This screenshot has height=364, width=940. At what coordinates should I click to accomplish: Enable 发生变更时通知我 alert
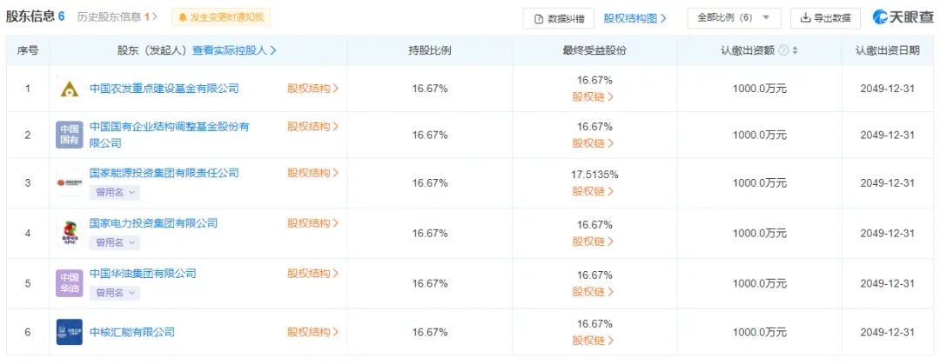[x=221, y=17]
